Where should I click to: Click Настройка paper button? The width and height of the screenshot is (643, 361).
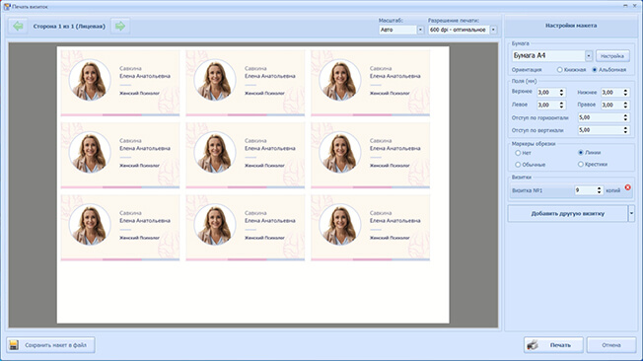tap(612, 56)
